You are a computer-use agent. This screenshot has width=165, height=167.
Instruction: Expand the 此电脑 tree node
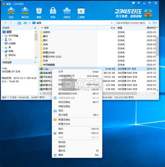pos(3,43)
